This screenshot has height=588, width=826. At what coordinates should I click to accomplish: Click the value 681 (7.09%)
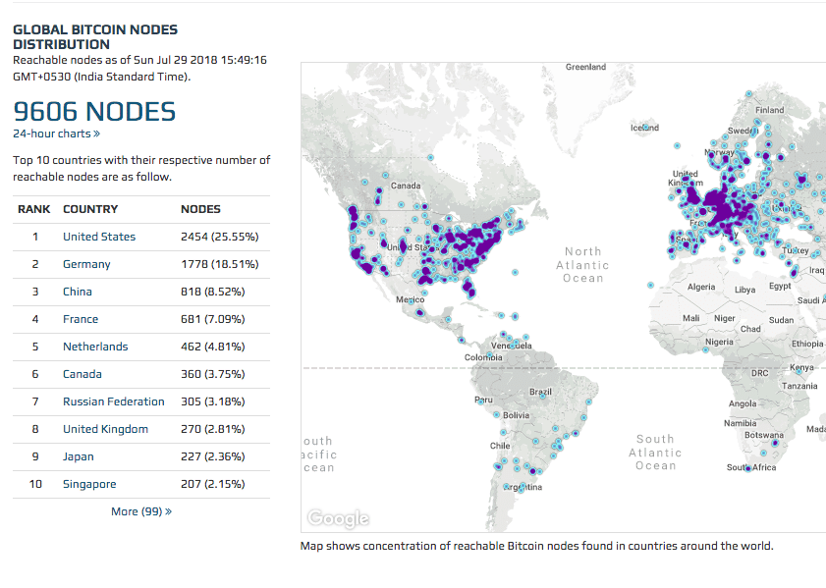(213, 319)
